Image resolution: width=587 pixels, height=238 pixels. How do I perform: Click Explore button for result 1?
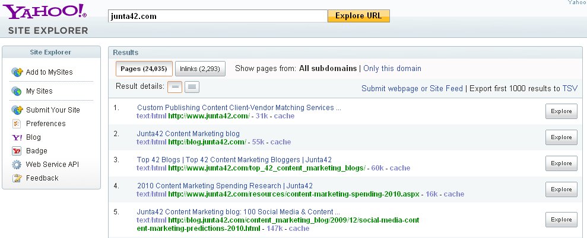(561, 111)
